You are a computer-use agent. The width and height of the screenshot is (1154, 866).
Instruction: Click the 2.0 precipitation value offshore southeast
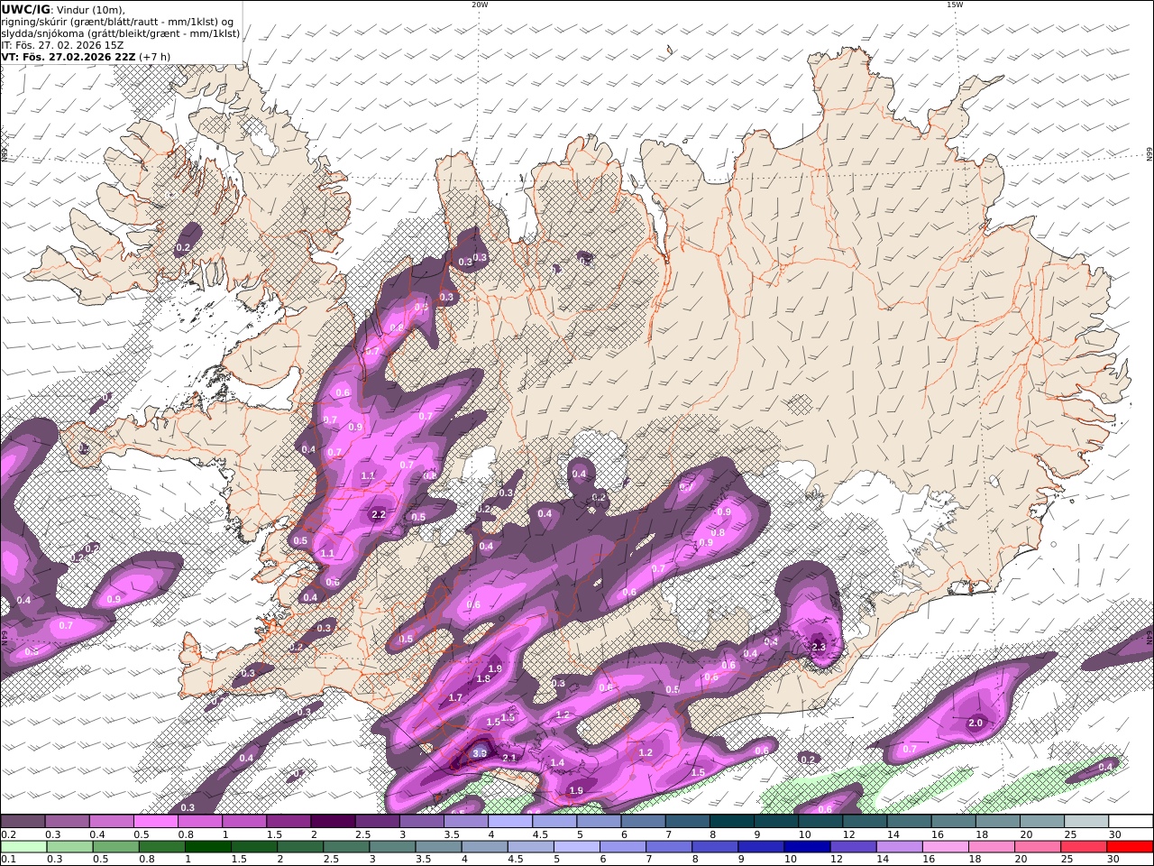click(975, 723)
